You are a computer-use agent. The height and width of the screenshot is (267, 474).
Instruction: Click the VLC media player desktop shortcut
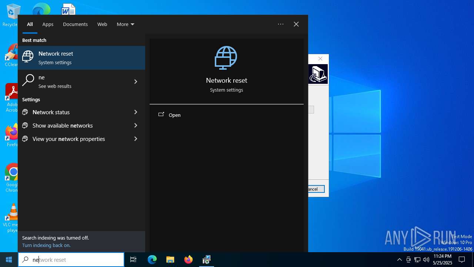(x=11, y=218)
